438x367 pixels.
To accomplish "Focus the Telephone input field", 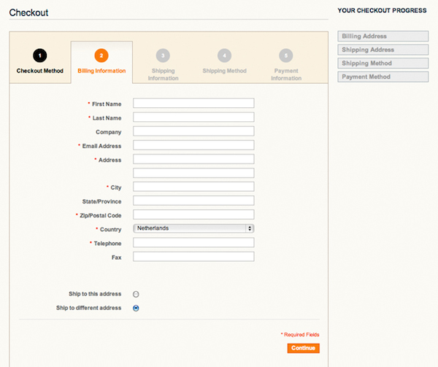I will point(193,242).
